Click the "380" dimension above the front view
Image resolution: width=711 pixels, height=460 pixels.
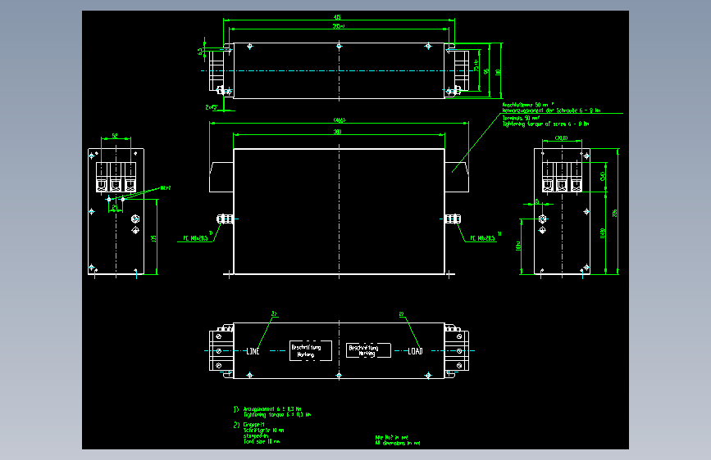pyautogui.click(x=337, y=132)
